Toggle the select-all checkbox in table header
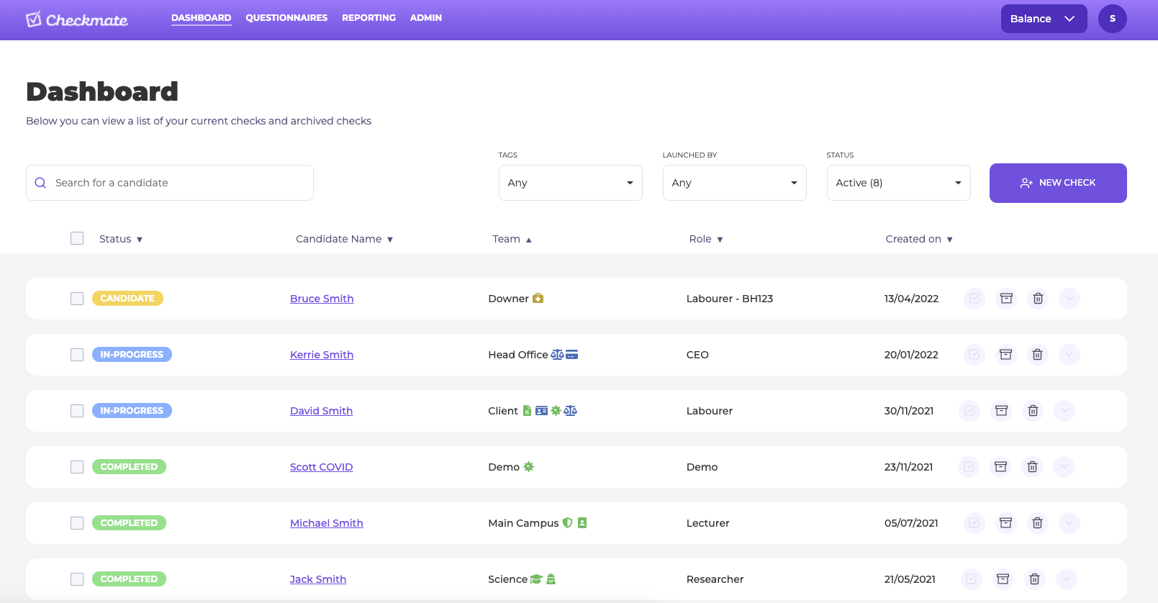The height and width of the screenshot is (603, 1158). click(x=77, y=238)
